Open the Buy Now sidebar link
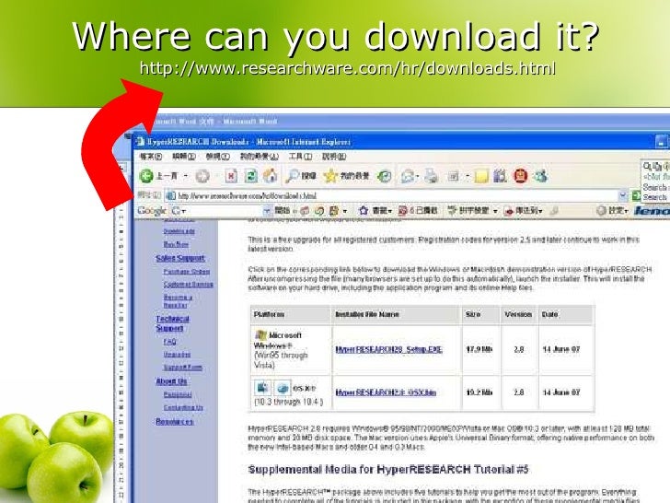This screenshot has height=503, width=670. (x=176, y=244)
